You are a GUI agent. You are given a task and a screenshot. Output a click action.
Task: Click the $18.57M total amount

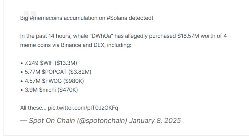[x=188, y=36]
